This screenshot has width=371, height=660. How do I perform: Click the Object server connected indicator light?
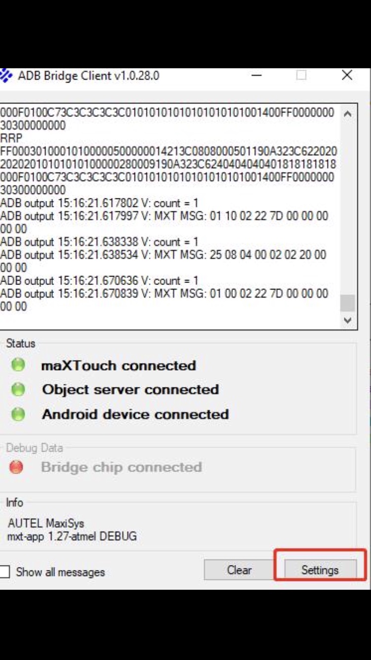pos(18,390)
